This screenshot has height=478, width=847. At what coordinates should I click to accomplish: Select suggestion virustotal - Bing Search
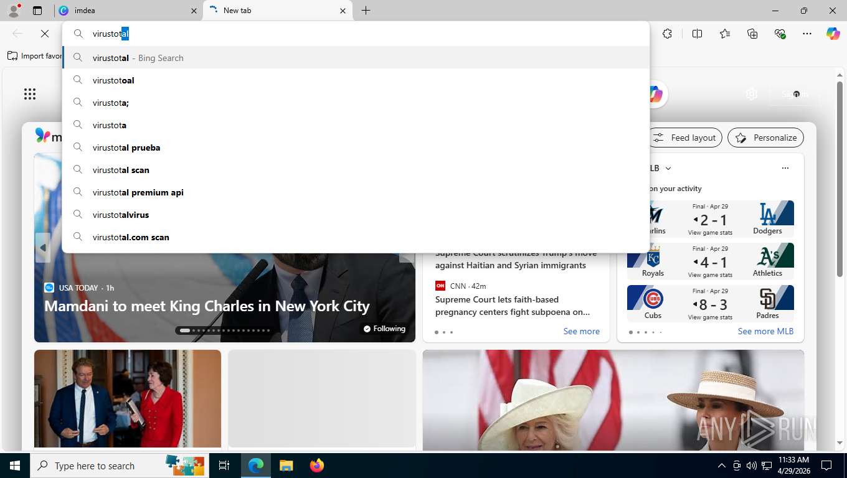[x=356, y=58]
